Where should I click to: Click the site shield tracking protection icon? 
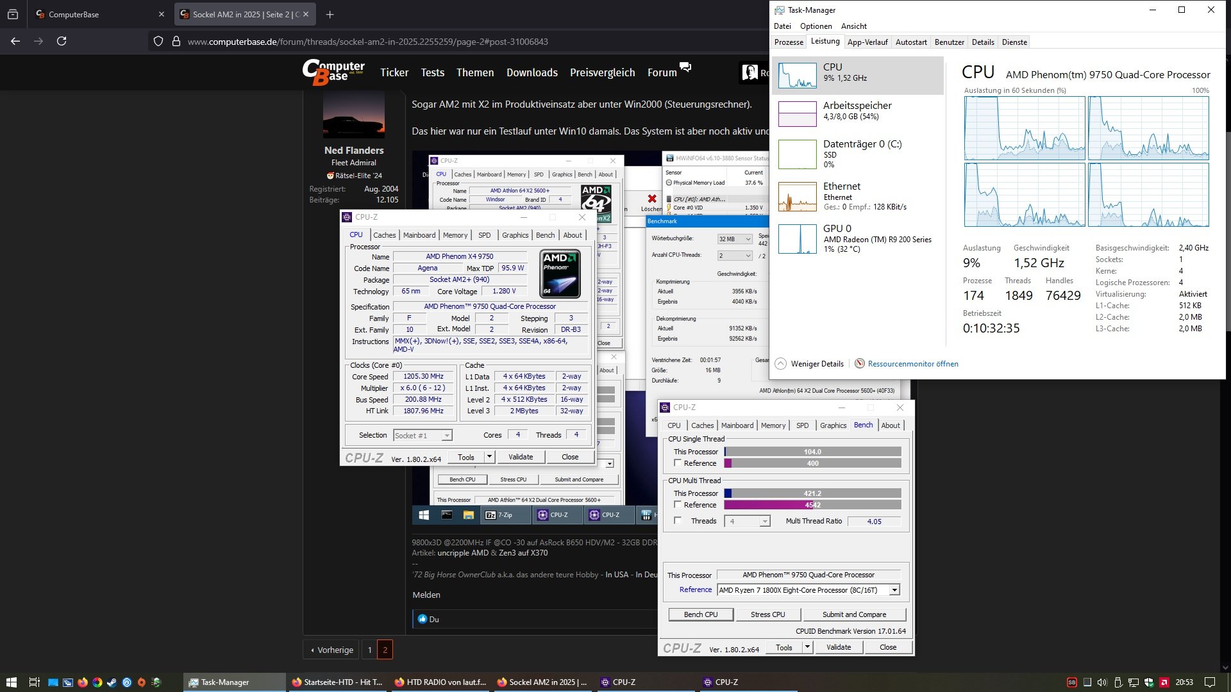(158, 42)
